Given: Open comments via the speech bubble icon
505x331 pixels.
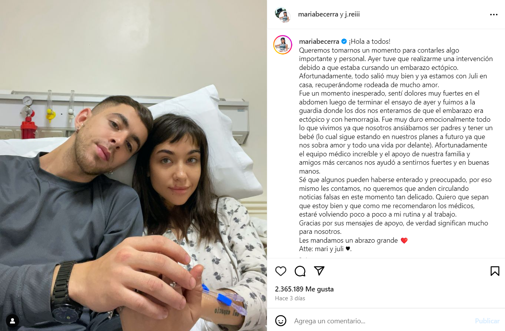Looking at the screenshot, I should tap(300, 271).
